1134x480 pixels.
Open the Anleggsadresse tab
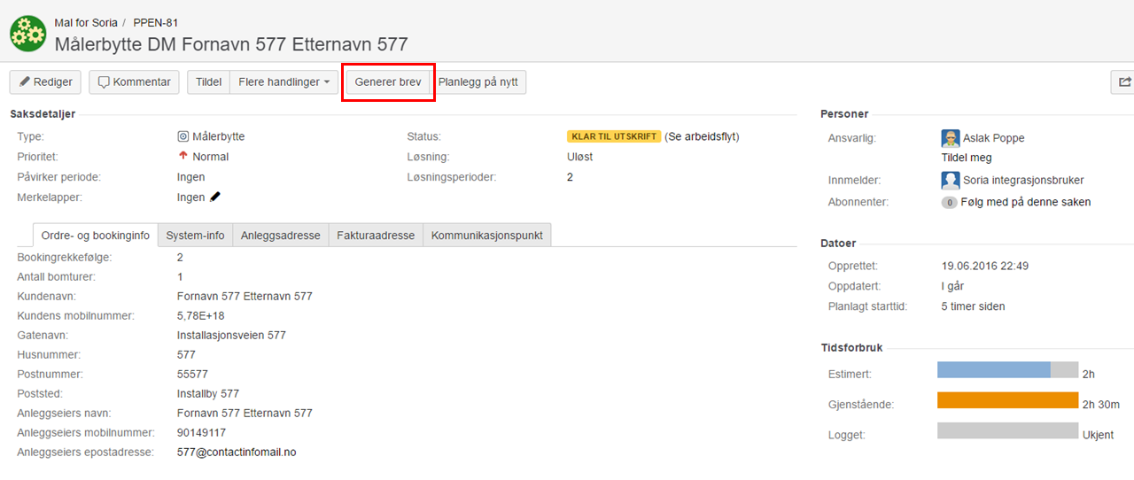(281, 236)
